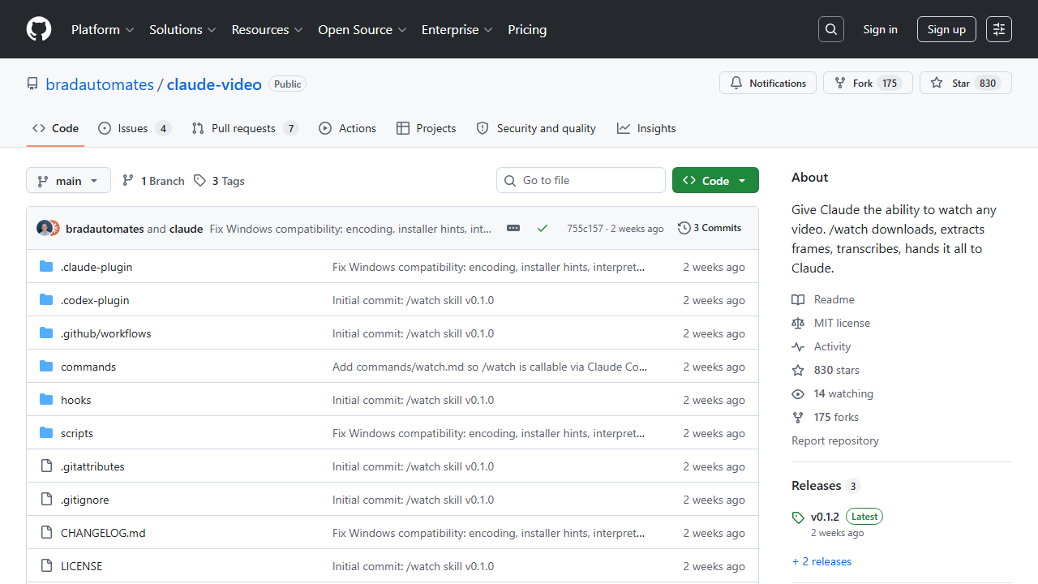Switch to the Issues tab
The height and width of the screenshot is (584, 1038).
pos(134,128)
